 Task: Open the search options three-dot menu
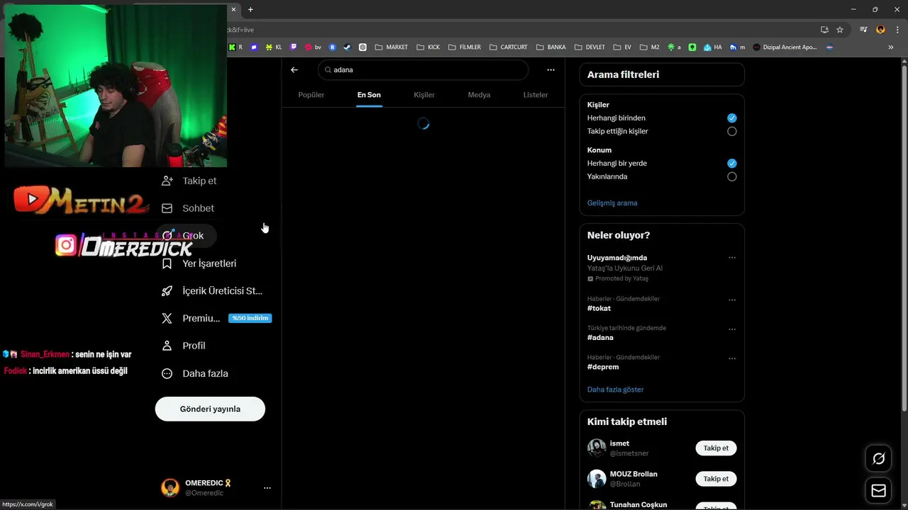[550, 70]
